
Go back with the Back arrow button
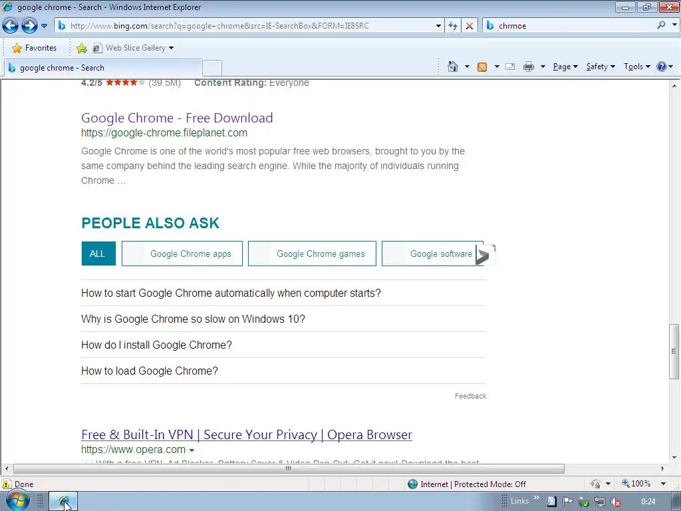point(11,26)
